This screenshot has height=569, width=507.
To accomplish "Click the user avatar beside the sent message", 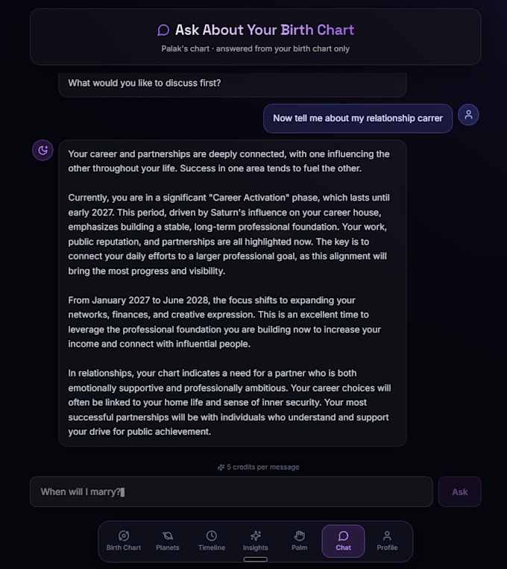I will coord(468,115).
